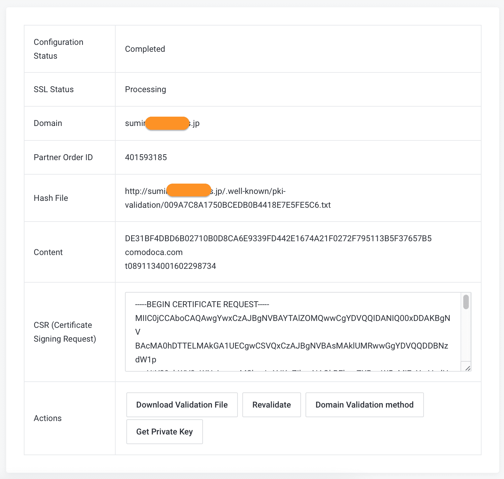504x479 pixels.
Task: Click the comodoca.com content line
Action: coord(154,252)
